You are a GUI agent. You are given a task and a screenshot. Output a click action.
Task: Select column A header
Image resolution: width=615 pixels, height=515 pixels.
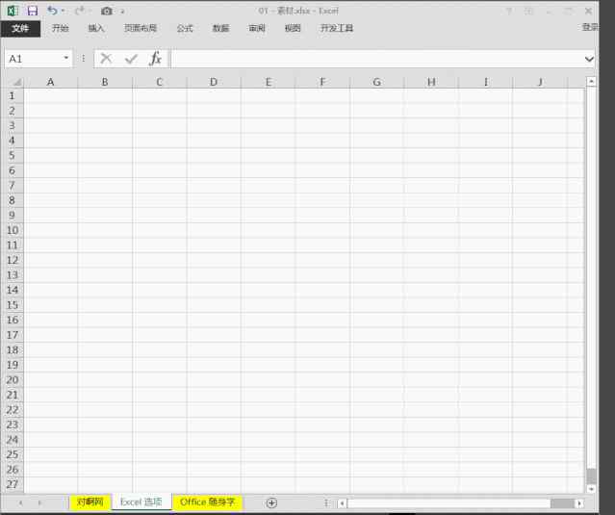click(x=51, y=82)
